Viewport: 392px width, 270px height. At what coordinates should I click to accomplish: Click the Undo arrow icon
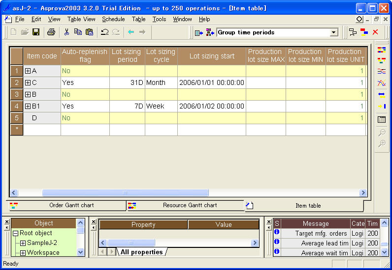point(104,32)
